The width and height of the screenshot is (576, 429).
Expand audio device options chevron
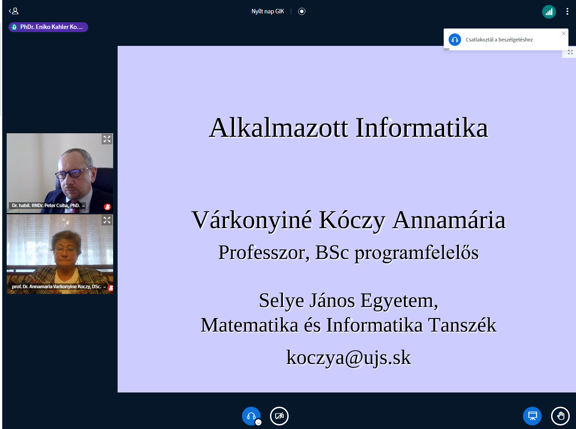click(258, 422)
